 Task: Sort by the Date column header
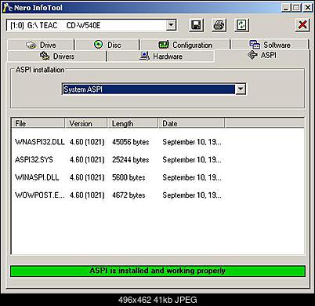click(191, 123)
